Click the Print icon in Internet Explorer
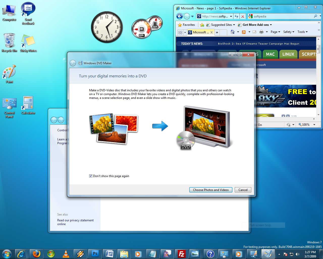323x259 pixels. tap(261, 32)
